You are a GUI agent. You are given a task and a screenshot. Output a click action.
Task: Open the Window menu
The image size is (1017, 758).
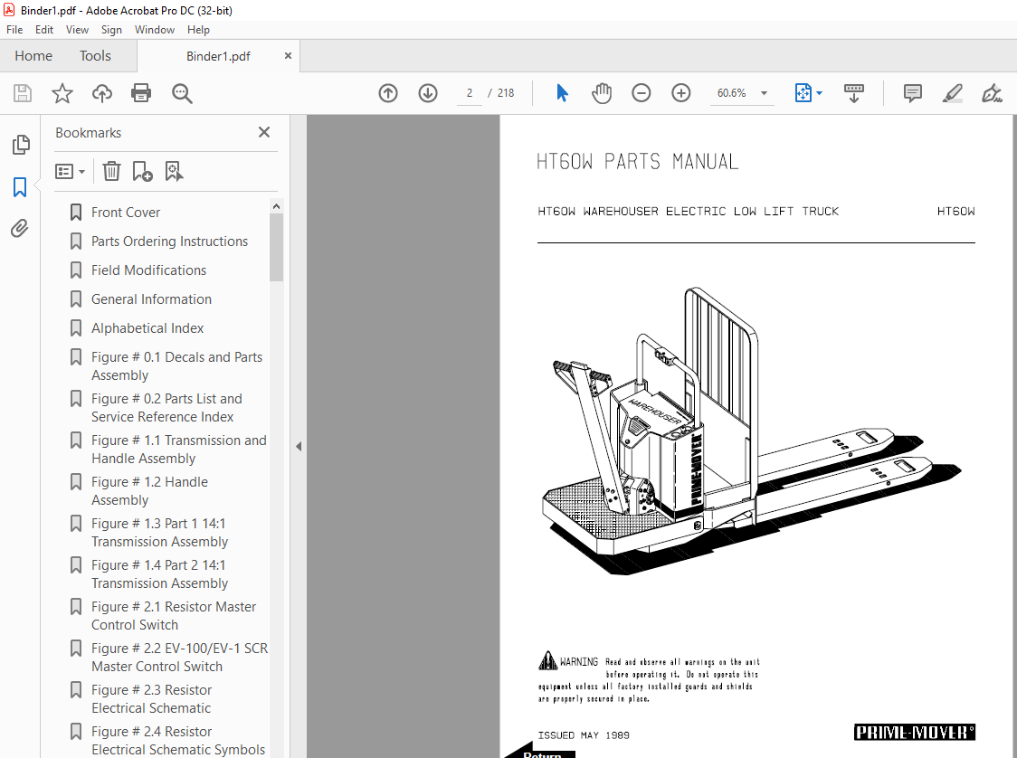click(x=155, y=30)
